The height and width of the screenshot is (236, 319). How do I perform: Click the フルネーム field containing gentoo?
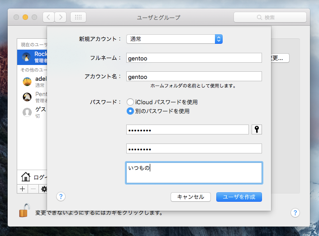(x=194, y=58)
